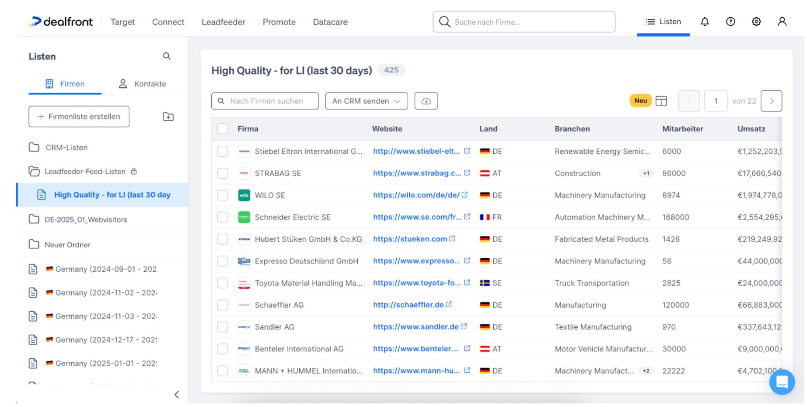Click the Expresso Deutschland GmbH logo
The height and width of the screenshot is (407, 807).
click(x=244, y=261)
